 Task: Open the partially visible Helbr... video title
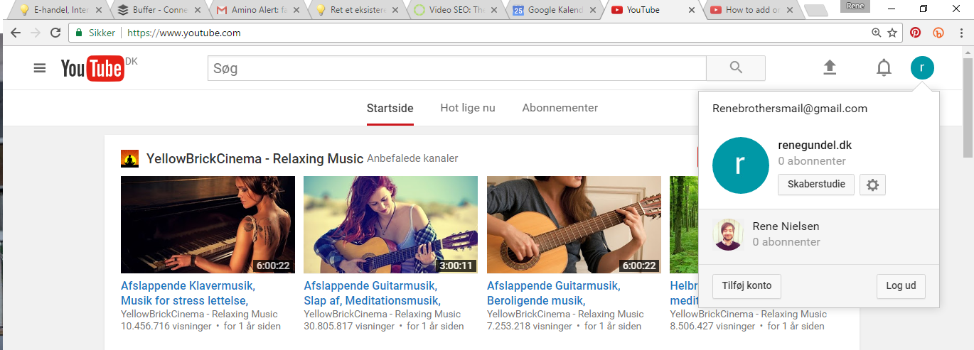click(x=684, y=293)
